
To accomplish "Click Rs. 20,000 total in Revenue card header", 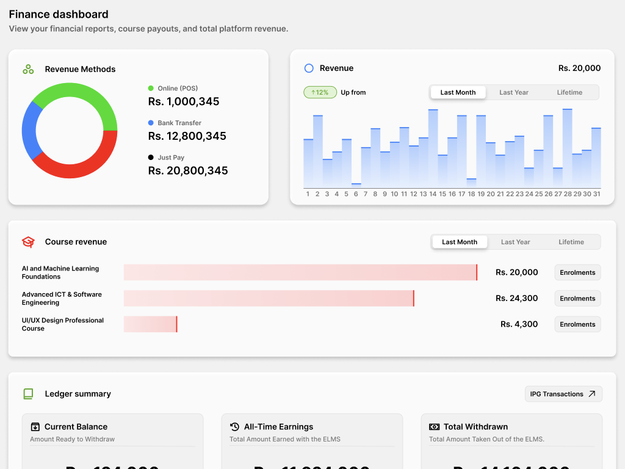I will [580, 68].
